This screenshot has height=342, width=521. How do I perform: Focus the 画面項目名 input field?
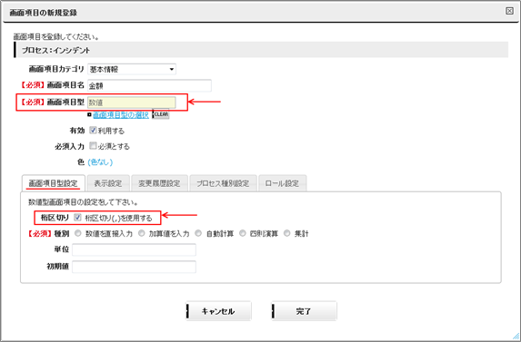[x=149, y=85]
